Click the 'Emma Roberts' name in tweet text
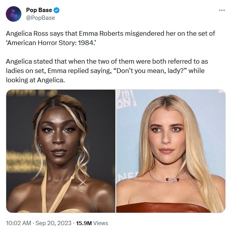The image size is (230, 229). pos(101,33)
